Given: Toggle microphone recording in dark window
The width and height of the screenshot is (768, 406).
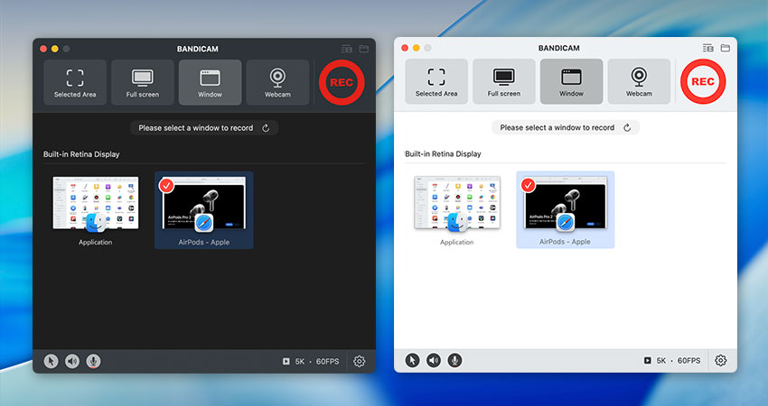Looking at the screenshot, I should (93, 361).
